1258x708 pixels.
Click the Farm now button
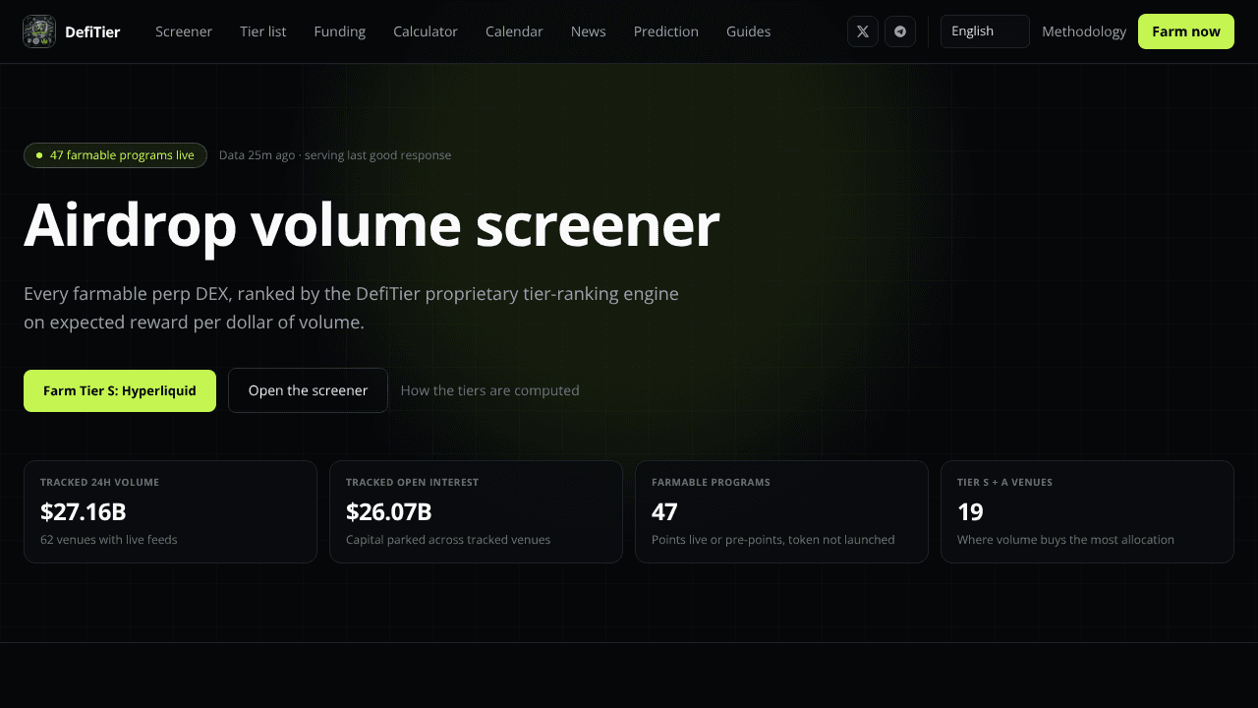(1186, 31)
